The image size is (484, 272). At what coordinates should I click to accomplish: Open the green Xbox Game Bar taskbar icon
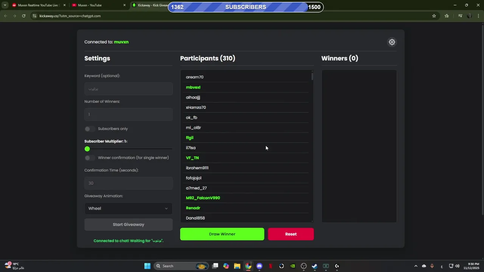tap(326, 266)
